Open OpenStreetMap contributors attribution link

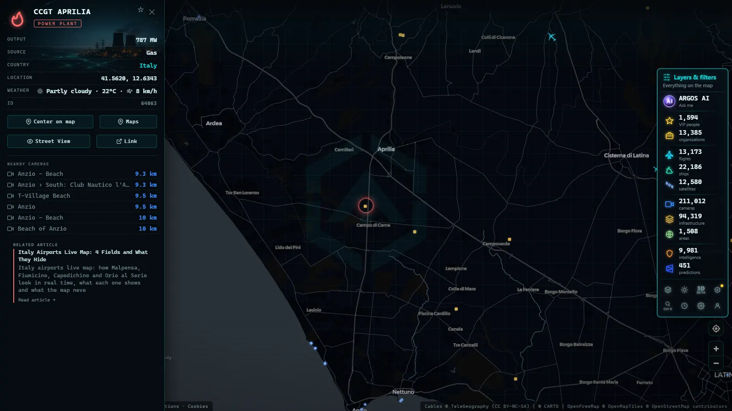689,406
